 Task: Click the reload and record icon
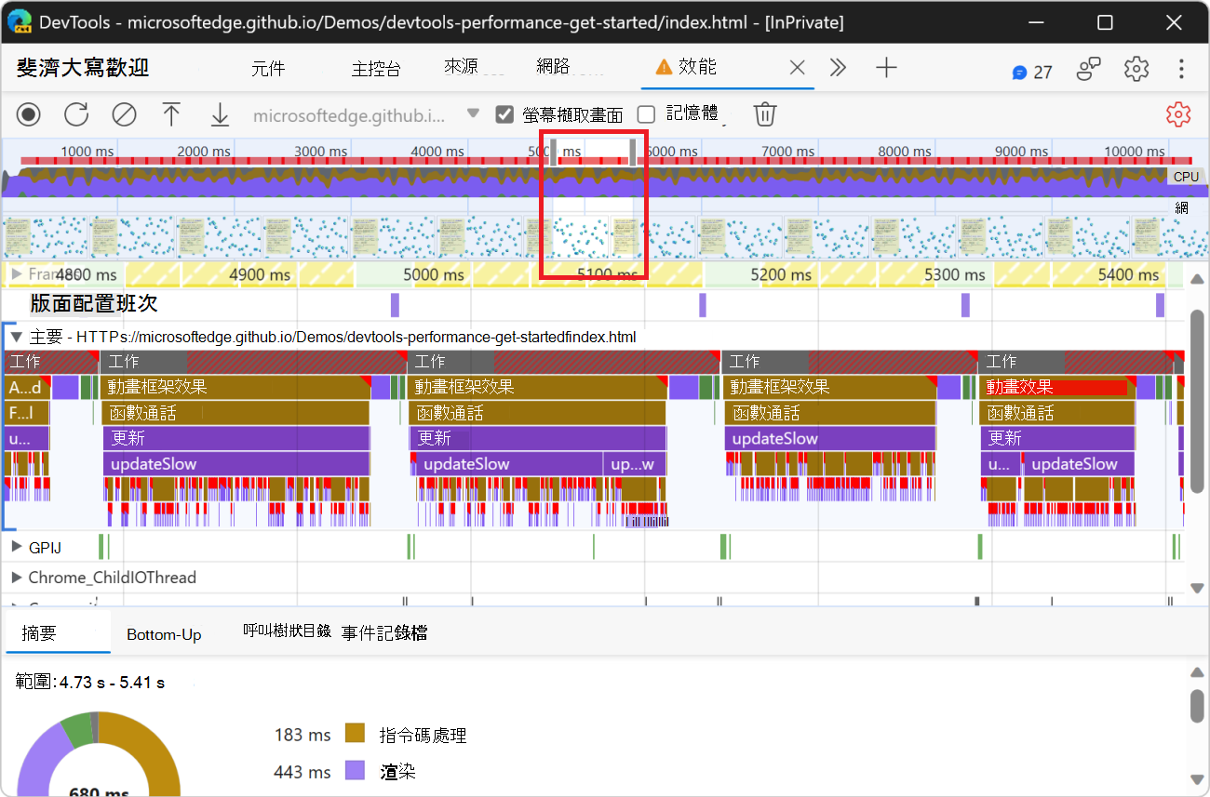point(76,114)
